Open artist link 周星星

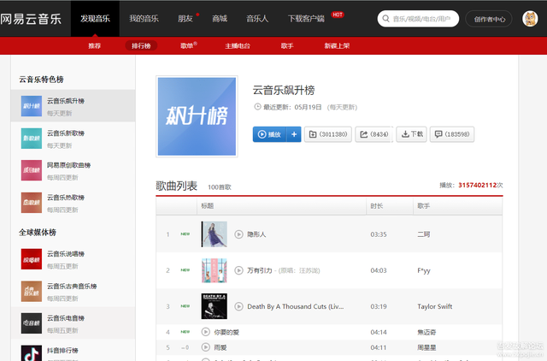pyautogui.click(x=426, y=347)
